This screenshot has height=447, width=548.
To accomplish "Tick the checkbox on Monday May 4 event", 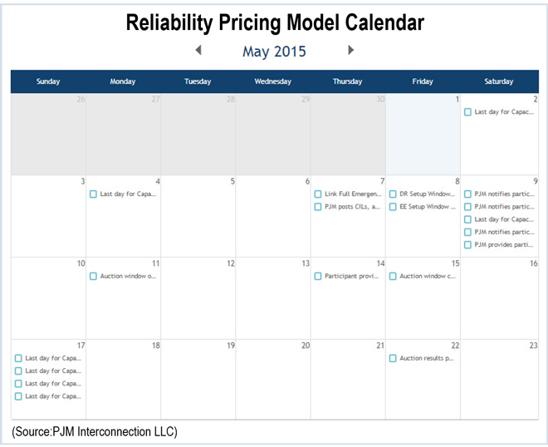I will (x=93, y=194).
